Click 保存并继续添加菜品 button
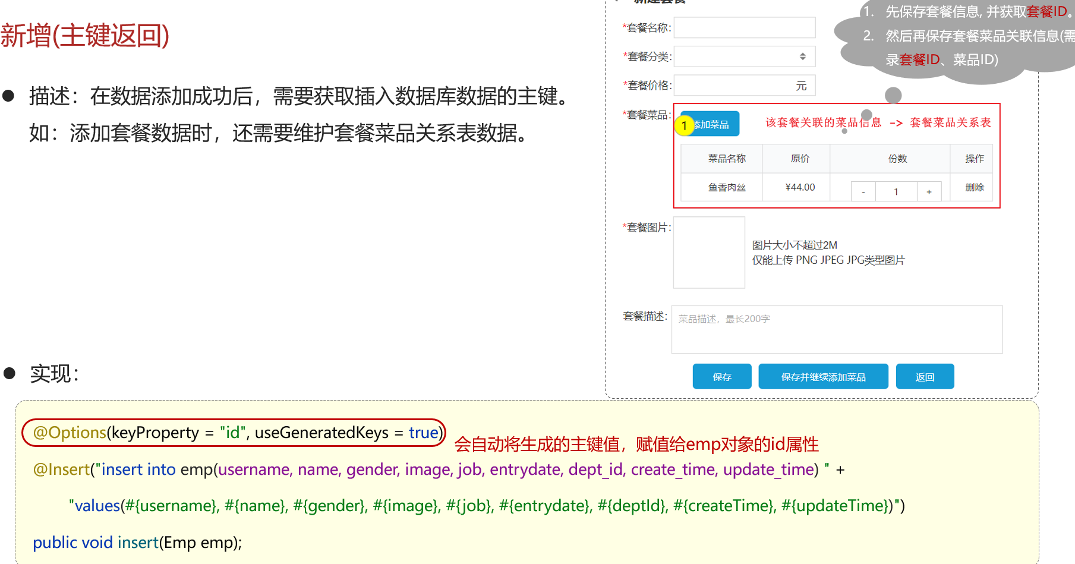This screenshot has height=564, width=1075. click(823, 377)
